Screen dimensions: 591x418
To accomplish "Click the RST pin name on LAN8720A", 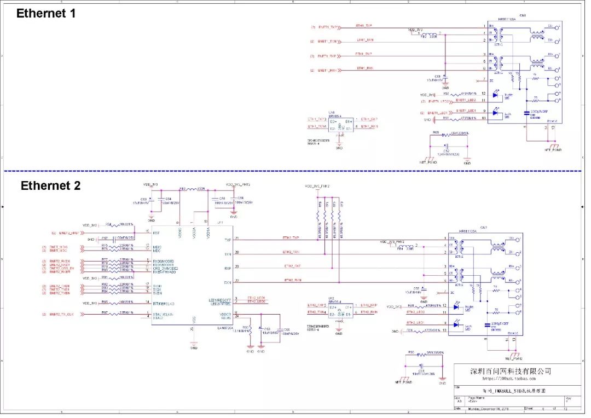I will point(156,233).
